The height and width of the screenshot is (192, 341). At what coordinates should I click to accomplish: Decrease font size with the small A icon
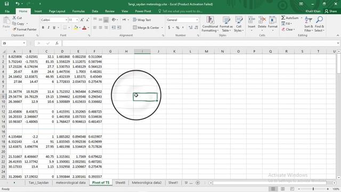coord(87,20)
